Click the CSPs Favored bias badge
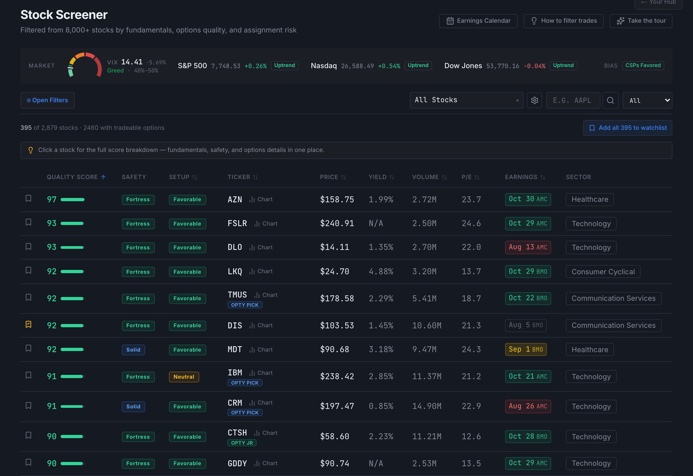This screenshot has width=693, height=476. point(643,65)
